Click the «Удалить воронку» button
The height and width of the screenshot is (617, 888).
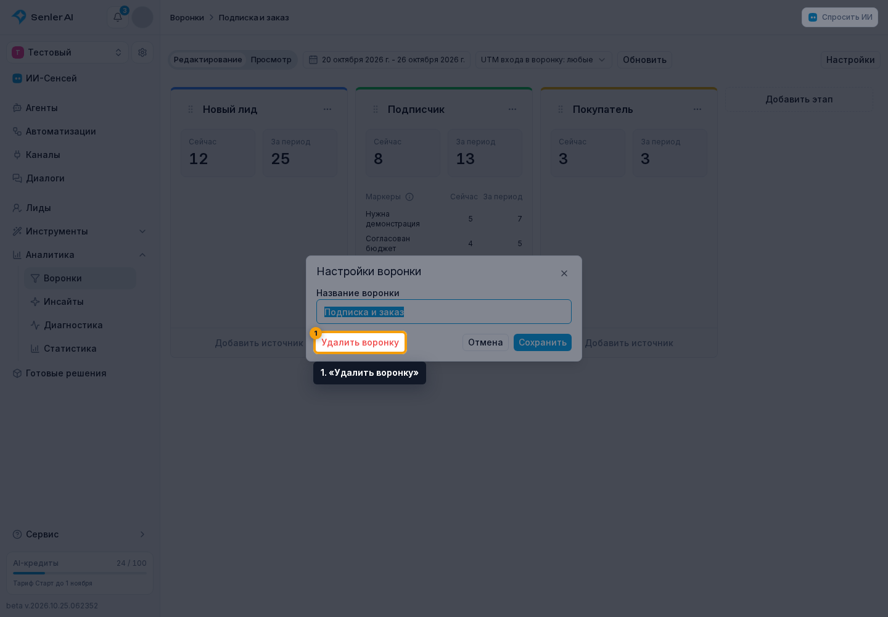point(360,342)
